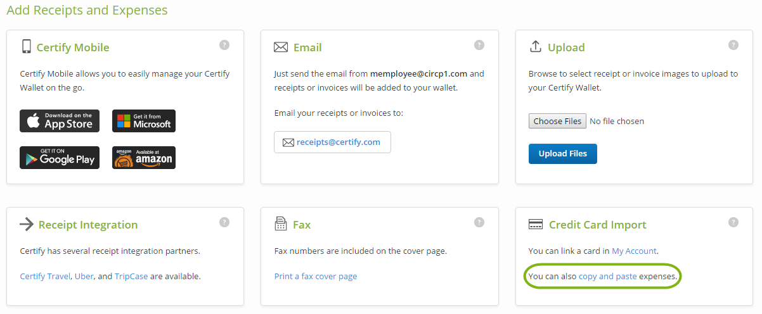Open Get it on Google Play badge
Viewport: 762px width, 314px height.
60,158
